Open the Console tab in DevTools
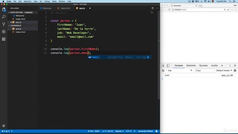The image size is (238, 134). coord(178,66)
